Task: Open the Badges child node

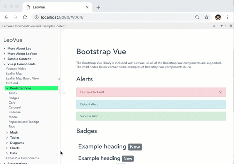Action: 14,98
